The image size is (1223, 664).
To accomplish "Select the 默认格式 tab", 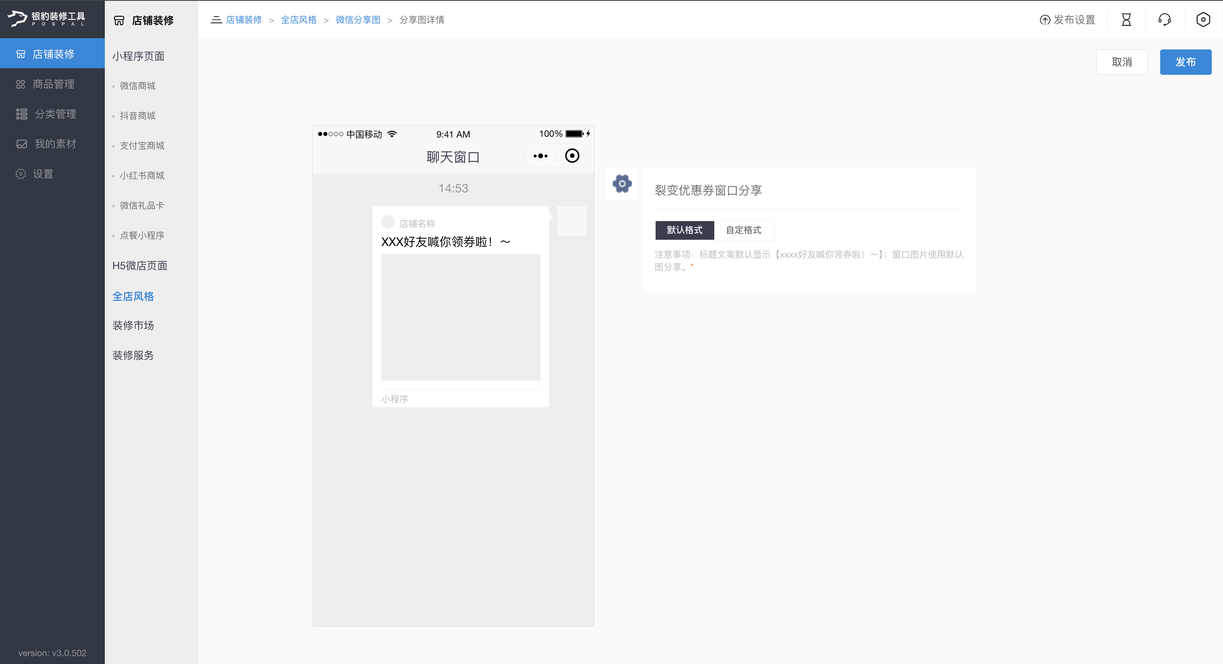I will coord(685,230).
